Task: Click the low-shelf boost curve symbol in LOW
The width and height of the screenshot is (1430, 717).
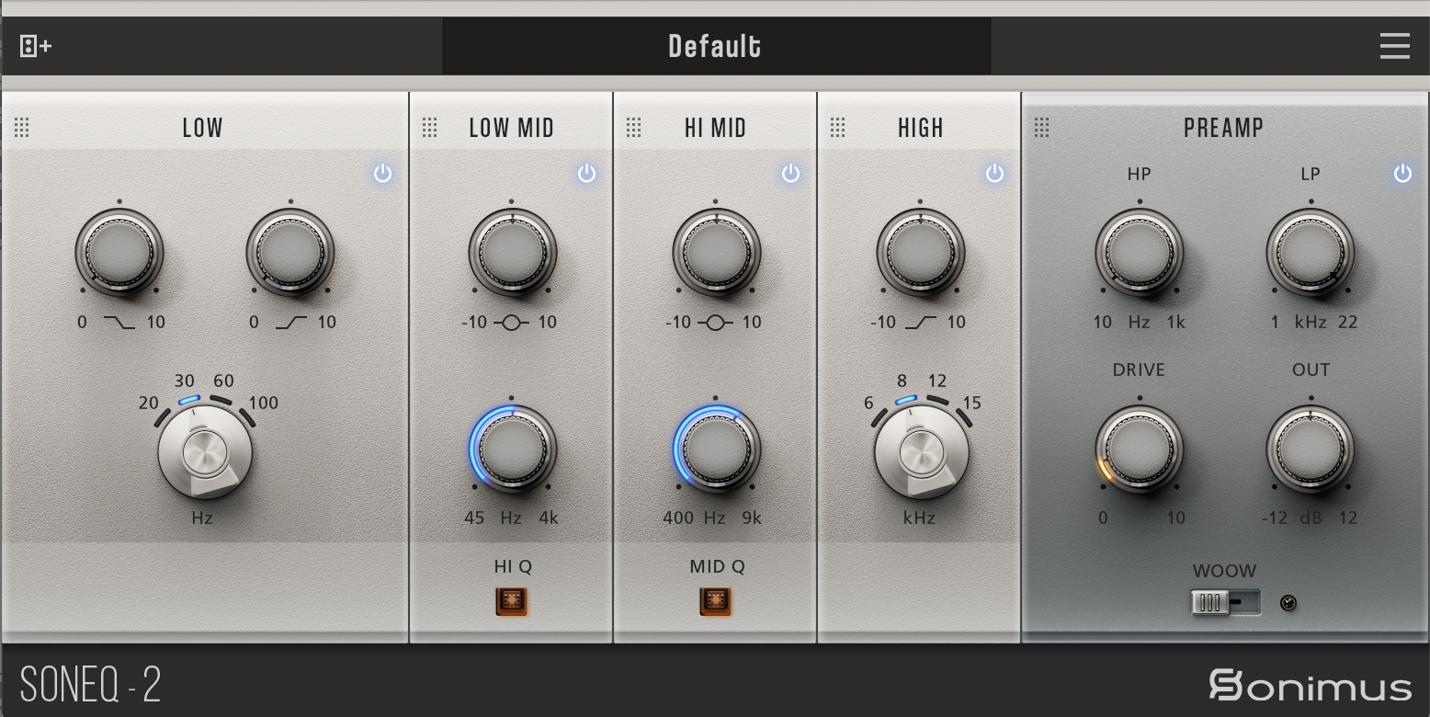Action: 290,322
